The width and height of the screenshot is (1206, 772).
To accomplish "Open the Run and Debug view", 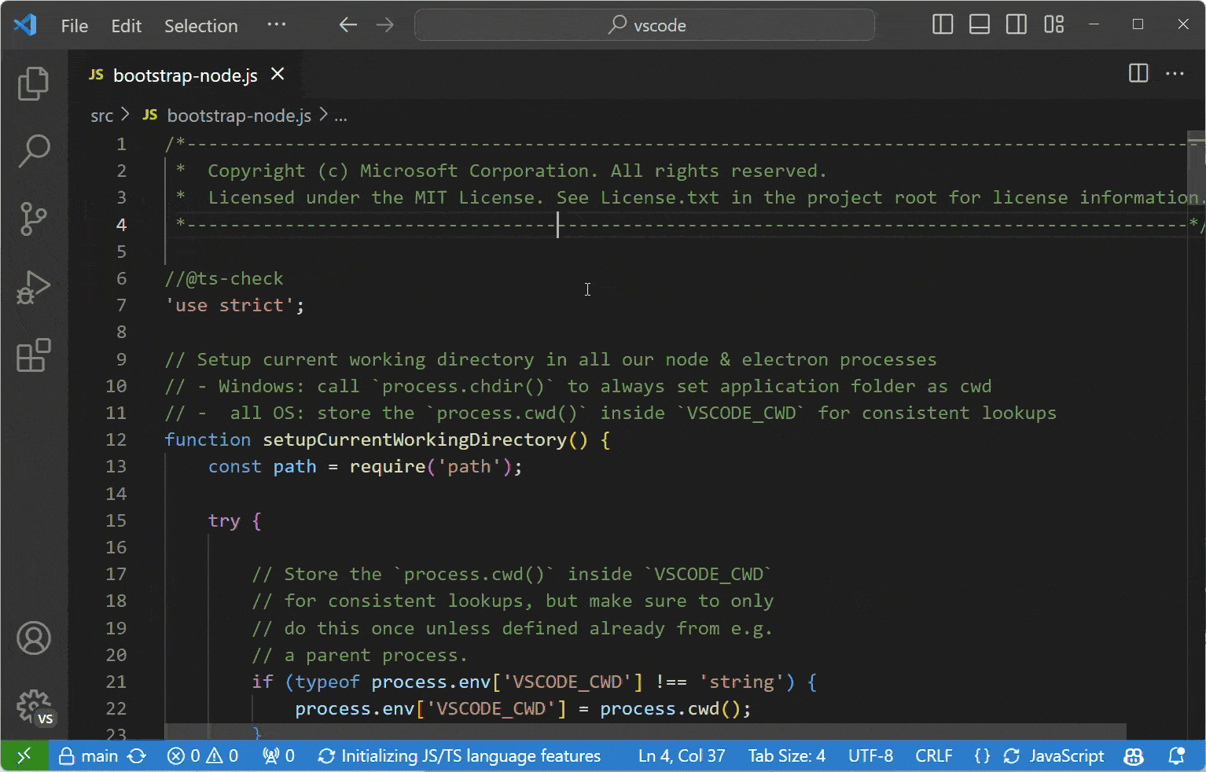I will (33, 288).
